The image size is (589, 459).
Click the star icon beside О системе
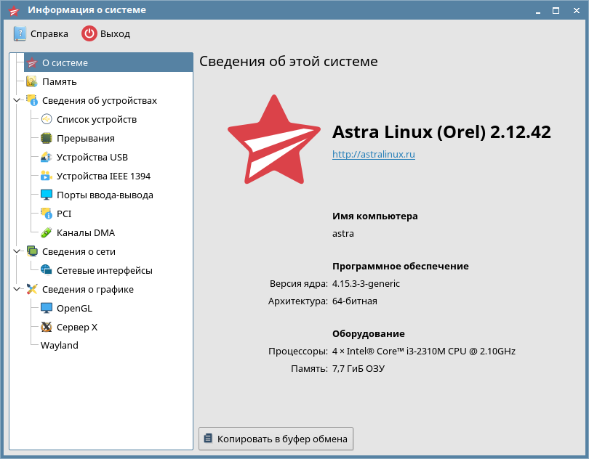(x=32, y=62)
